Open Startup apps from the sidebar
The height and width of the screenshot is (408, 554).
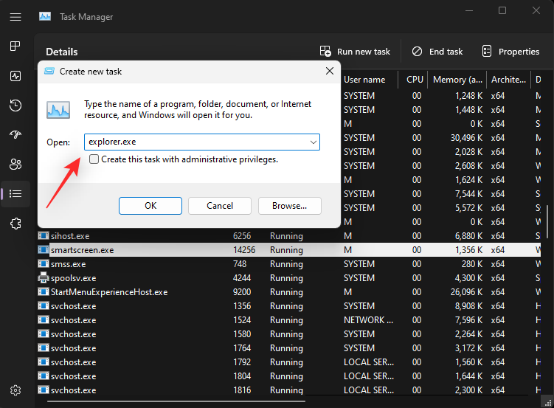click(15, 135)
